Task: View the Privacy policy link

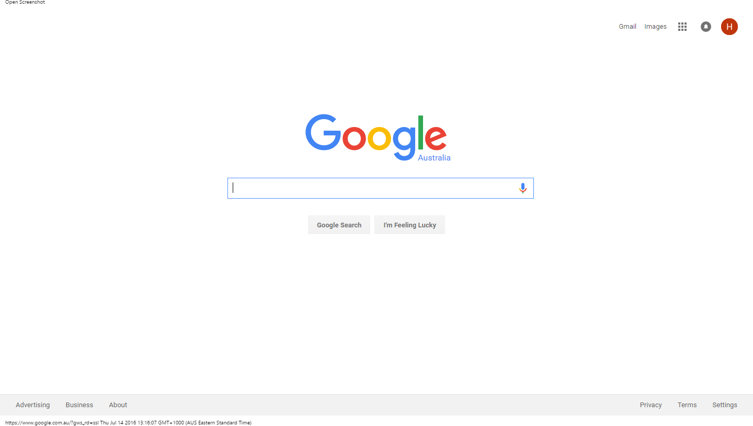Action: (651, 405)
